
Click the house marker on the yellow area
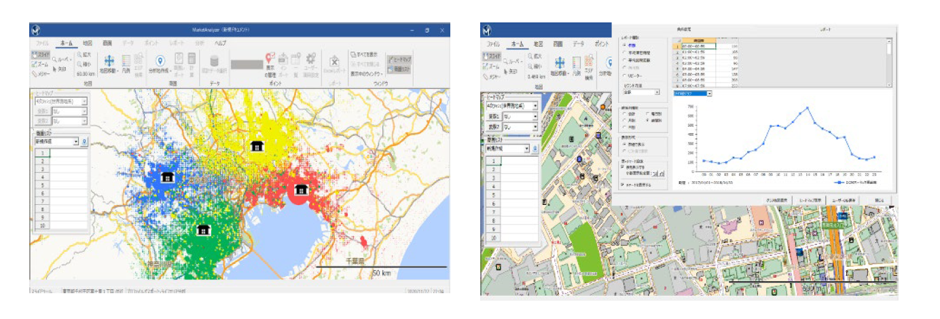click(257, 146)
